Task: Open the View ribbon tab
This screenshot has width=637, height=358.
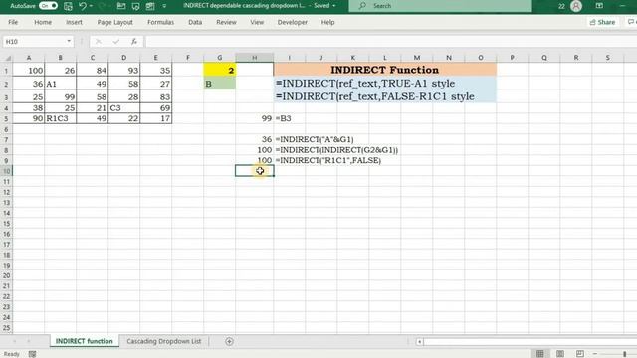Action: click(257, 22)
